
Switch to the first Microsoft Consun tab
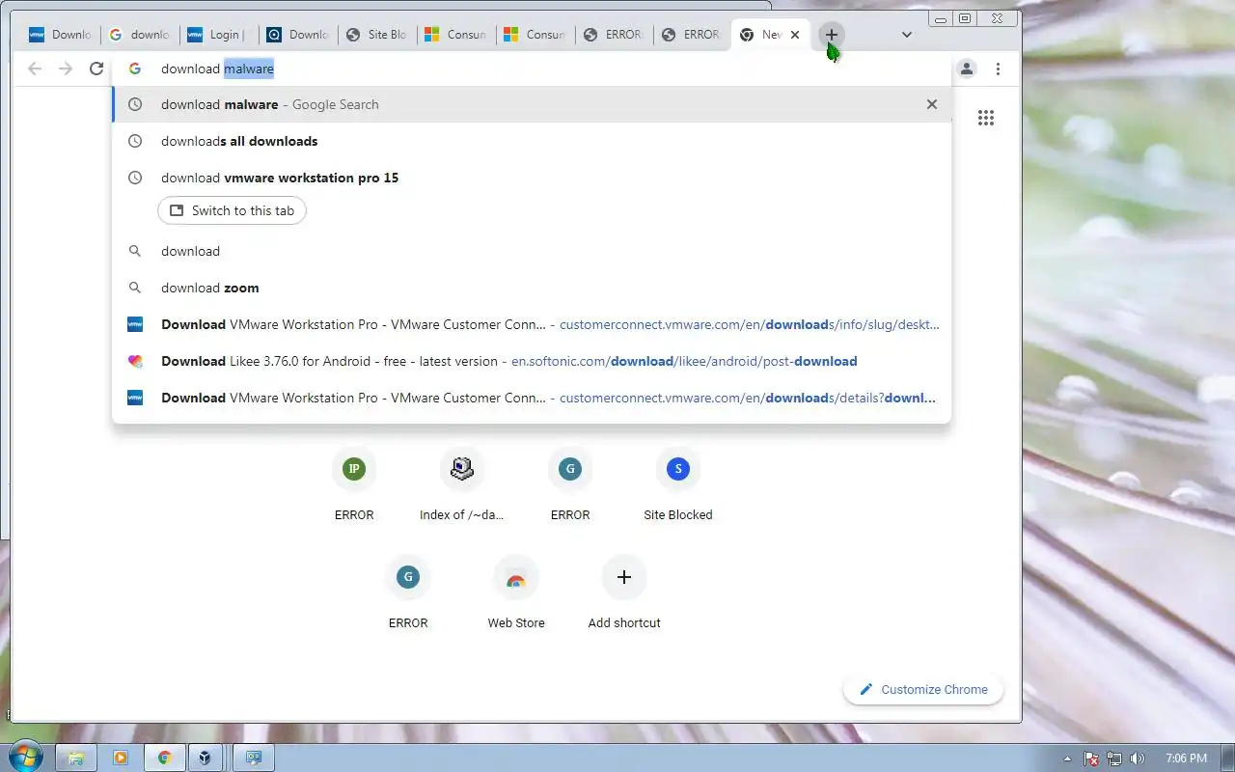455,35
